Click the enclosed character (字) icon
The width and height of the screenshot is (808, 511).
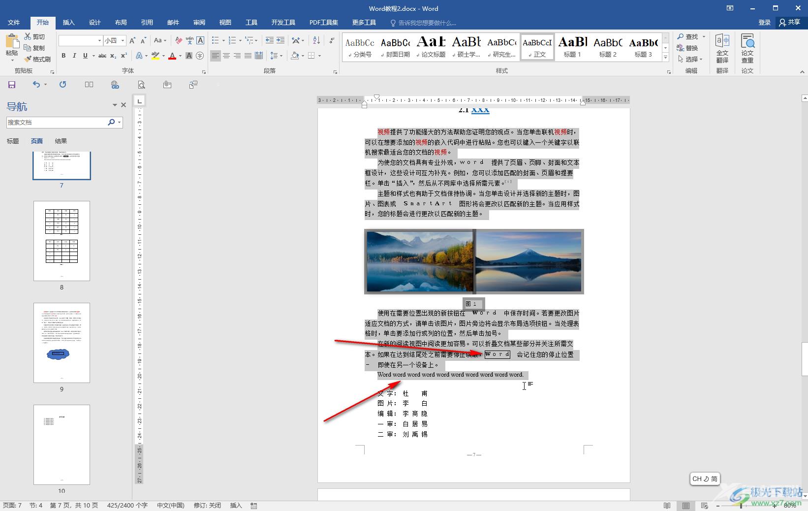pos(200,56)
